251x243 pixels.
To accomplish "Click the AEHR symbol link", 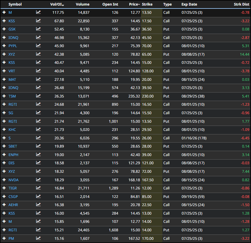I will (13, 205).
